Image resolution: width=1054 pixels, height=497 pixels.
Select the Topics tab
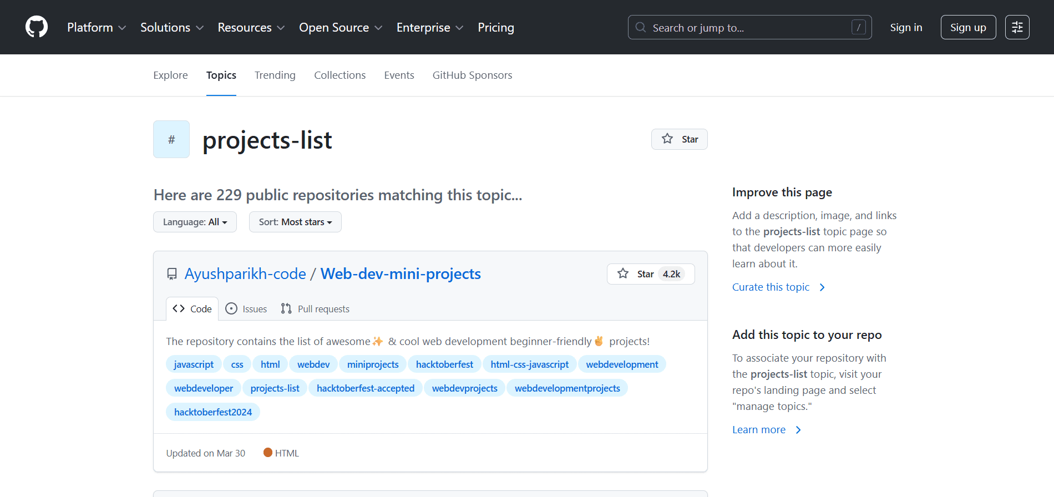[x=221, y=75]
